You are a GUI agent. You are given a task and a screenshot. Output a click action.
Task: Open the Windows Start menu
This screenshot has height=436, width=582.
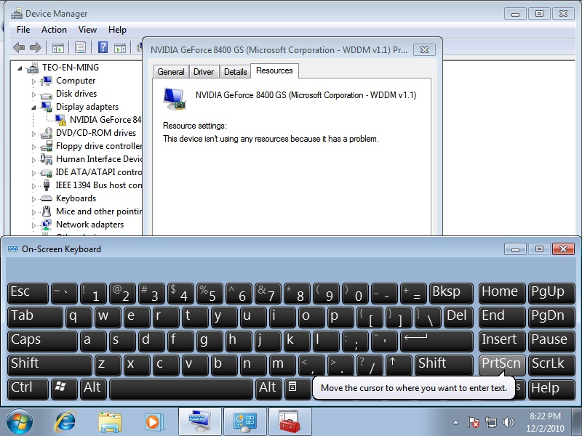pyautogui.click(x=20, y=421)
